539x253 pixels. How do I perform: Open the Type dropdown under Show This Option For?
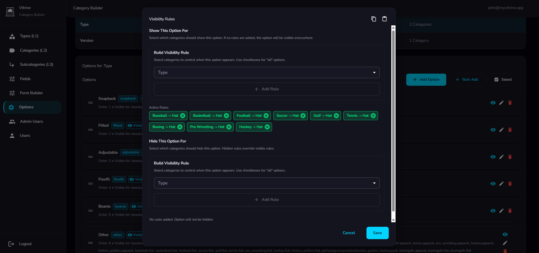tap(266, 72)
